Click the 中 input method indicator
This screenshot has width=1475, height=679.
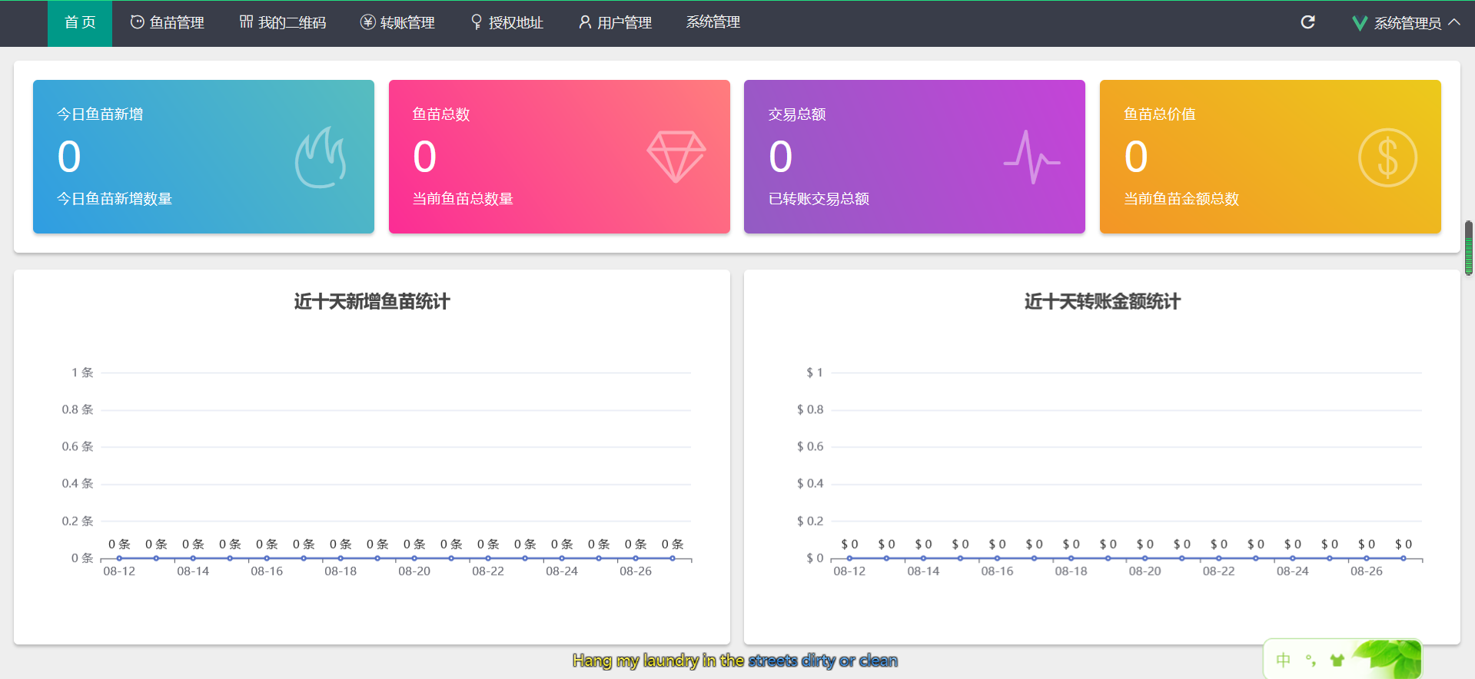[1283, 660]
